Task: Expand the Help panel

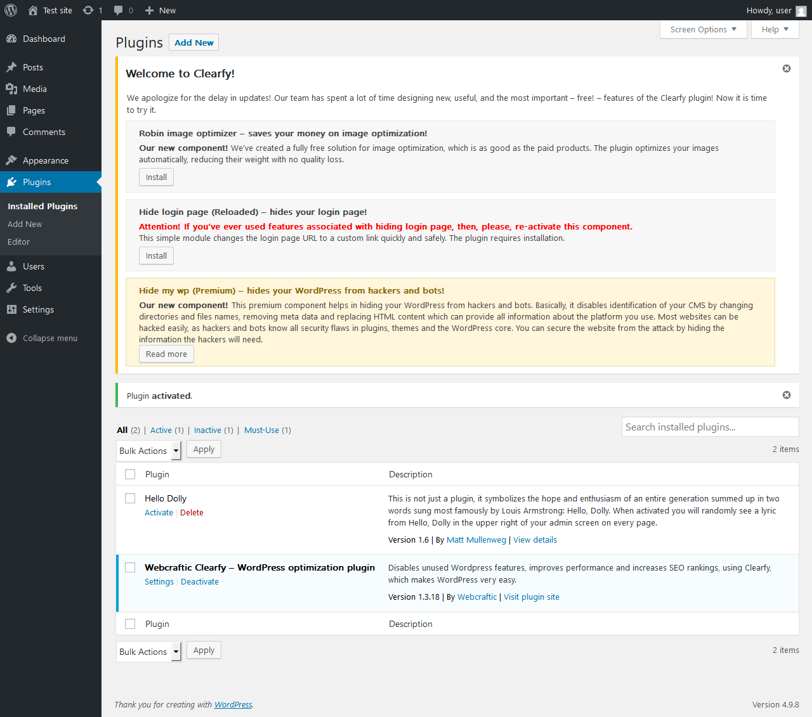Action: pos(775,29)
